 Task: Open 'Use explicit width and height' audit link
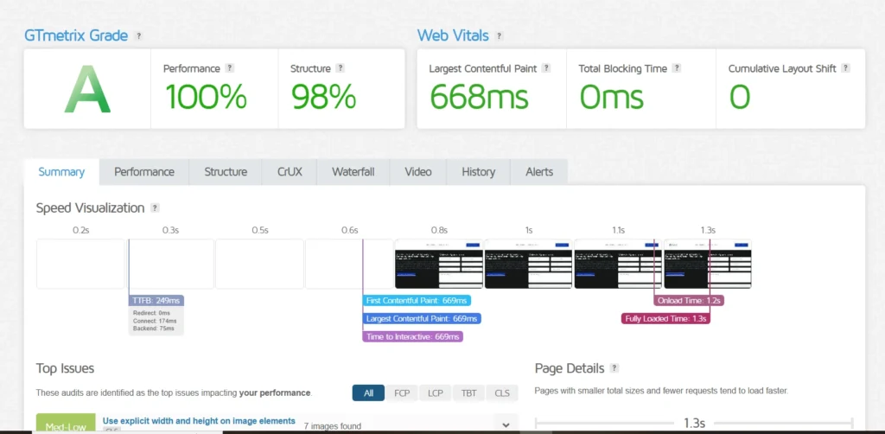tap(199, 421)
